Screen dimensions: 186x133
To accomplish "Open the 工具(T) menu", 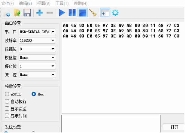I will tap(62, 3).
